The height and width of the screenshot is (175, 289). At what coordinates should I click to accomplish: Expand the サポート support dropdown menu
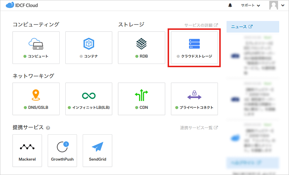[250, 6]
